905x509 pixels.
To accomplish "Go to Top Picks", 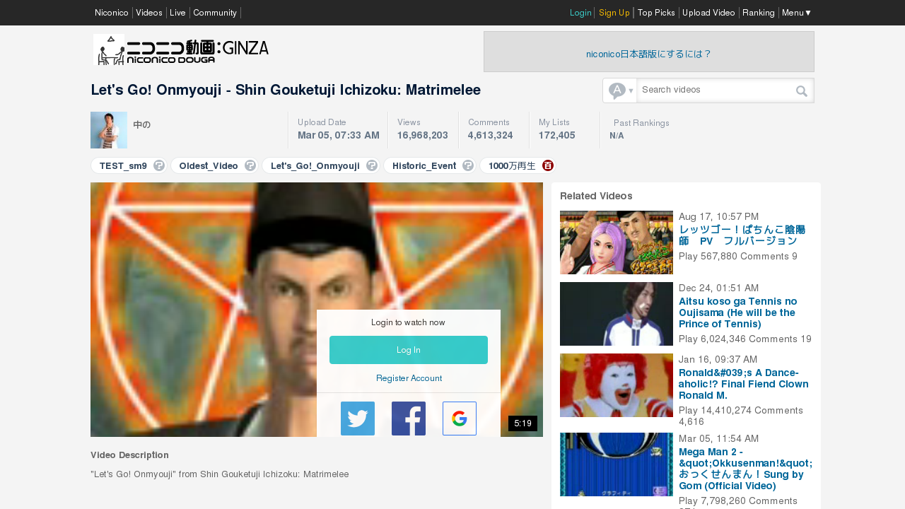I will coord(656,13).
